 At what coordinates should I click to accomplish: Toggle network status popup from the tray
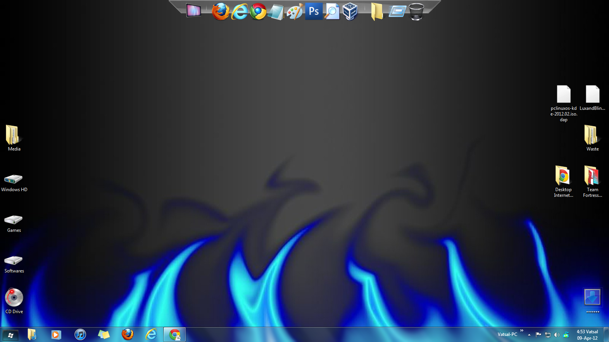click(x=547, y=335)
